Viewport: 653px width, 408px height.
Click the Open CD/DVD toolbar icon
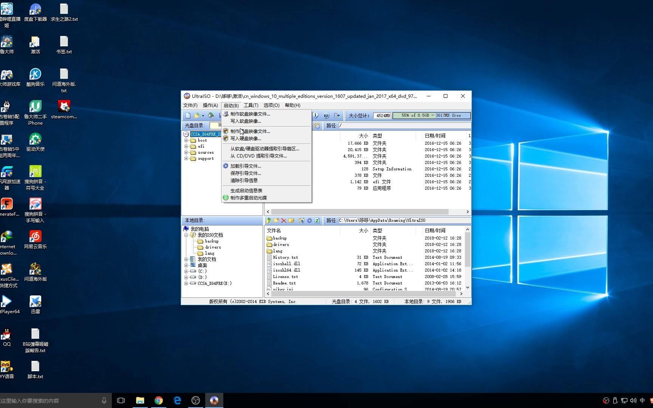211,116
